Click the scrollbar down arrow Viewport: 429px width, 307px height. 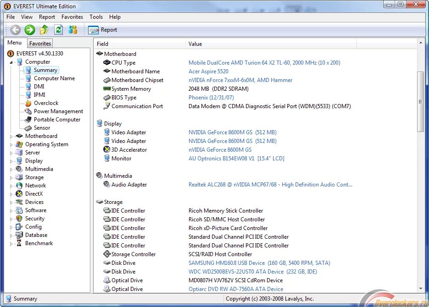[421, 288]
